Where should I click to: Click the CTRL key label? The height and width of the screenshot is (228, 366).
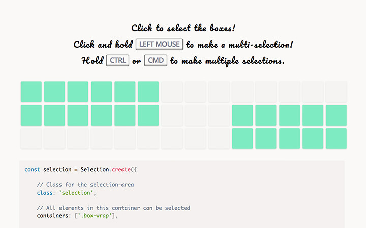(x=117, y=61)
